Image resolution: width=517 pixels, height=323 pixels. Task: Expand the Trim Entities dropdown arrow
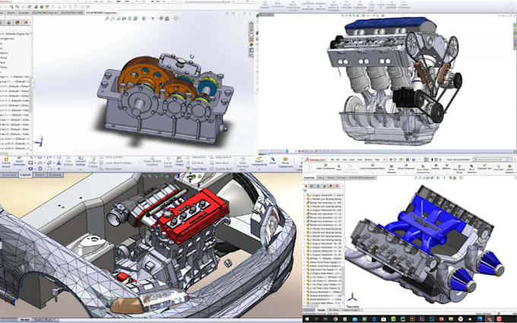(68, 169)
